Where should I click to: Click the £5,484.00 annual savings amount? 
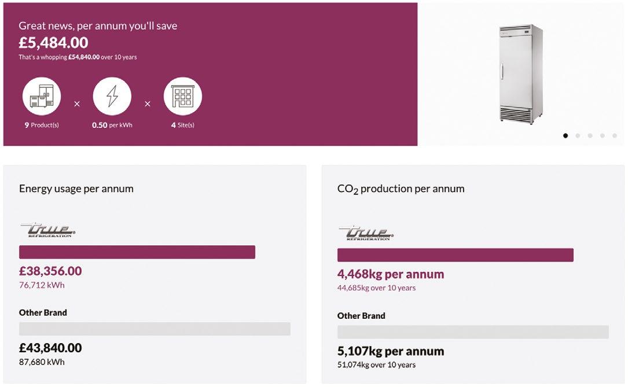pos(53,43)
